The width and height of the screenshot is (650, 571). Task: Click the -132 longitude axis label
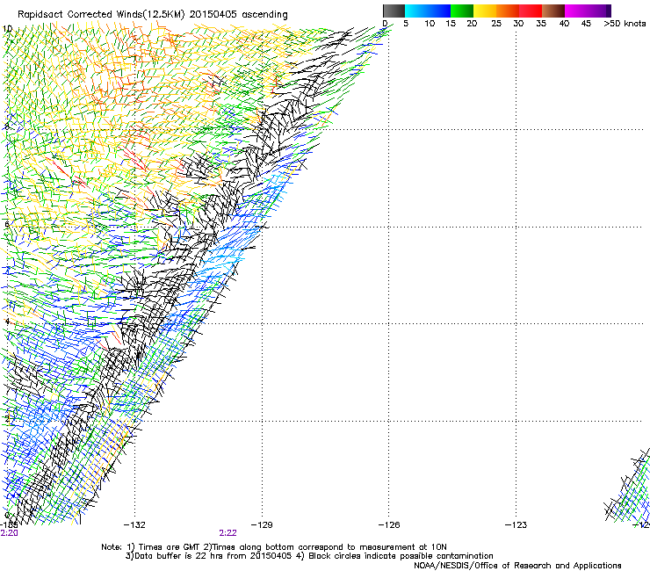[134, 525]
